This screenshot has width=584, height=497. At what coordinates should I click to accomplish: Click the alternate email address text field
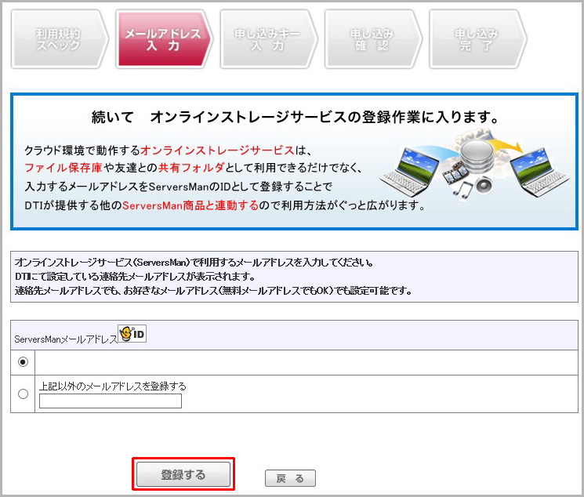[x=110, y=401]
